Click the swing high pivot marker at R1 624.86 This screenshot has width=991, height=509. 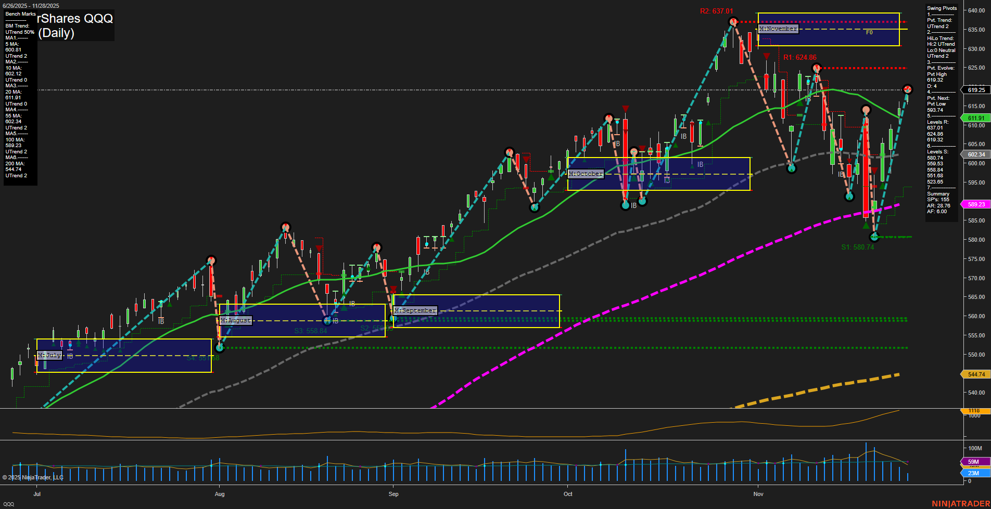pos(817,68)
